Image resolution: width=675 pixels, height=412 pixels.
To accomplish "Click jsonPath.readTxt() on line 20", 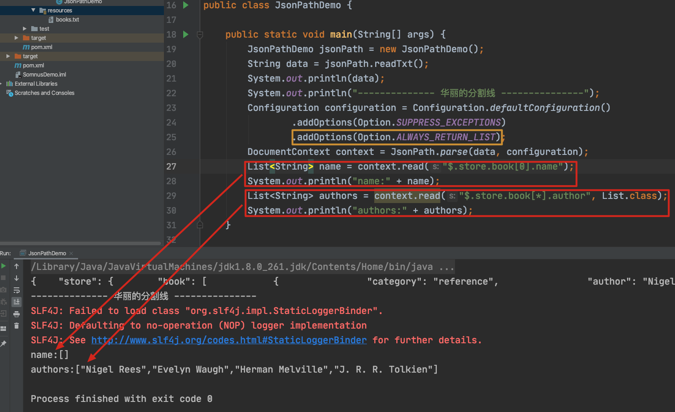I will pyautogui.click(x=374, y=64).
